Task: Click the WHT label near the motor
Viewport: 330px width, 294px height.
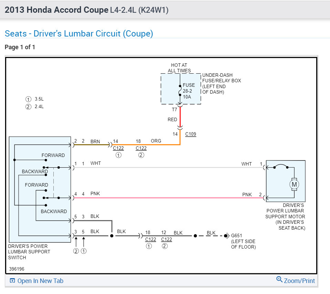Action: (246, 164)
